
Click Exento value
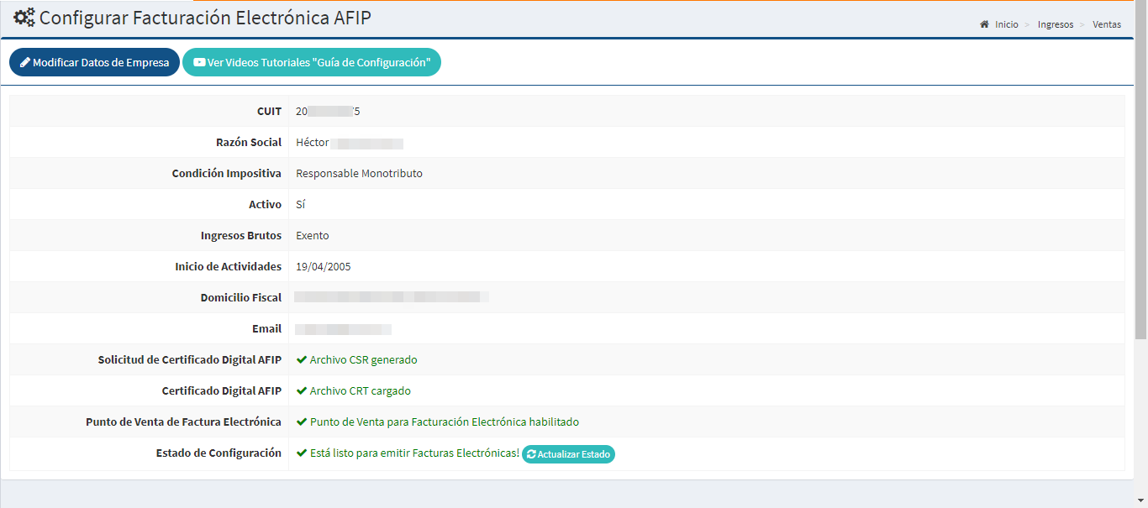(x=313, y=235)
